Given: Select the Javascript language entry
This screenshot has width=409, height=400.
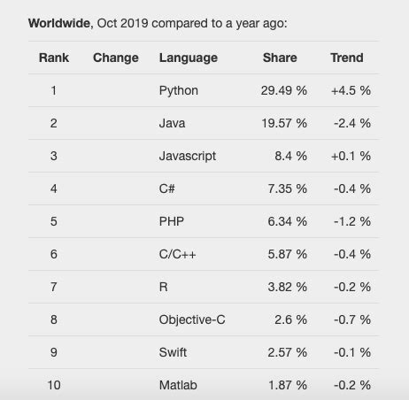Looking at the screenshot, I should pos(188,157).
